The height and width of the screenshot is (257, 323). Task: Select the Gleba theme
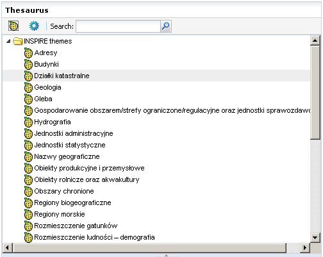tap(43, 99)
